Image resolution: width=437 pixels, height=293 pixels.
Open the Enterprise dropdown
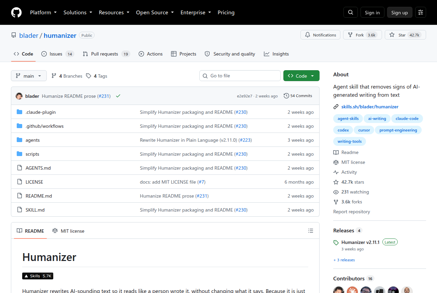(x=196, y=13)
